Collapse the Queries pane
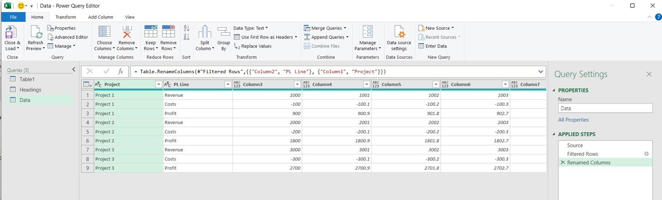The image size is (662, 200). point(74,70)
